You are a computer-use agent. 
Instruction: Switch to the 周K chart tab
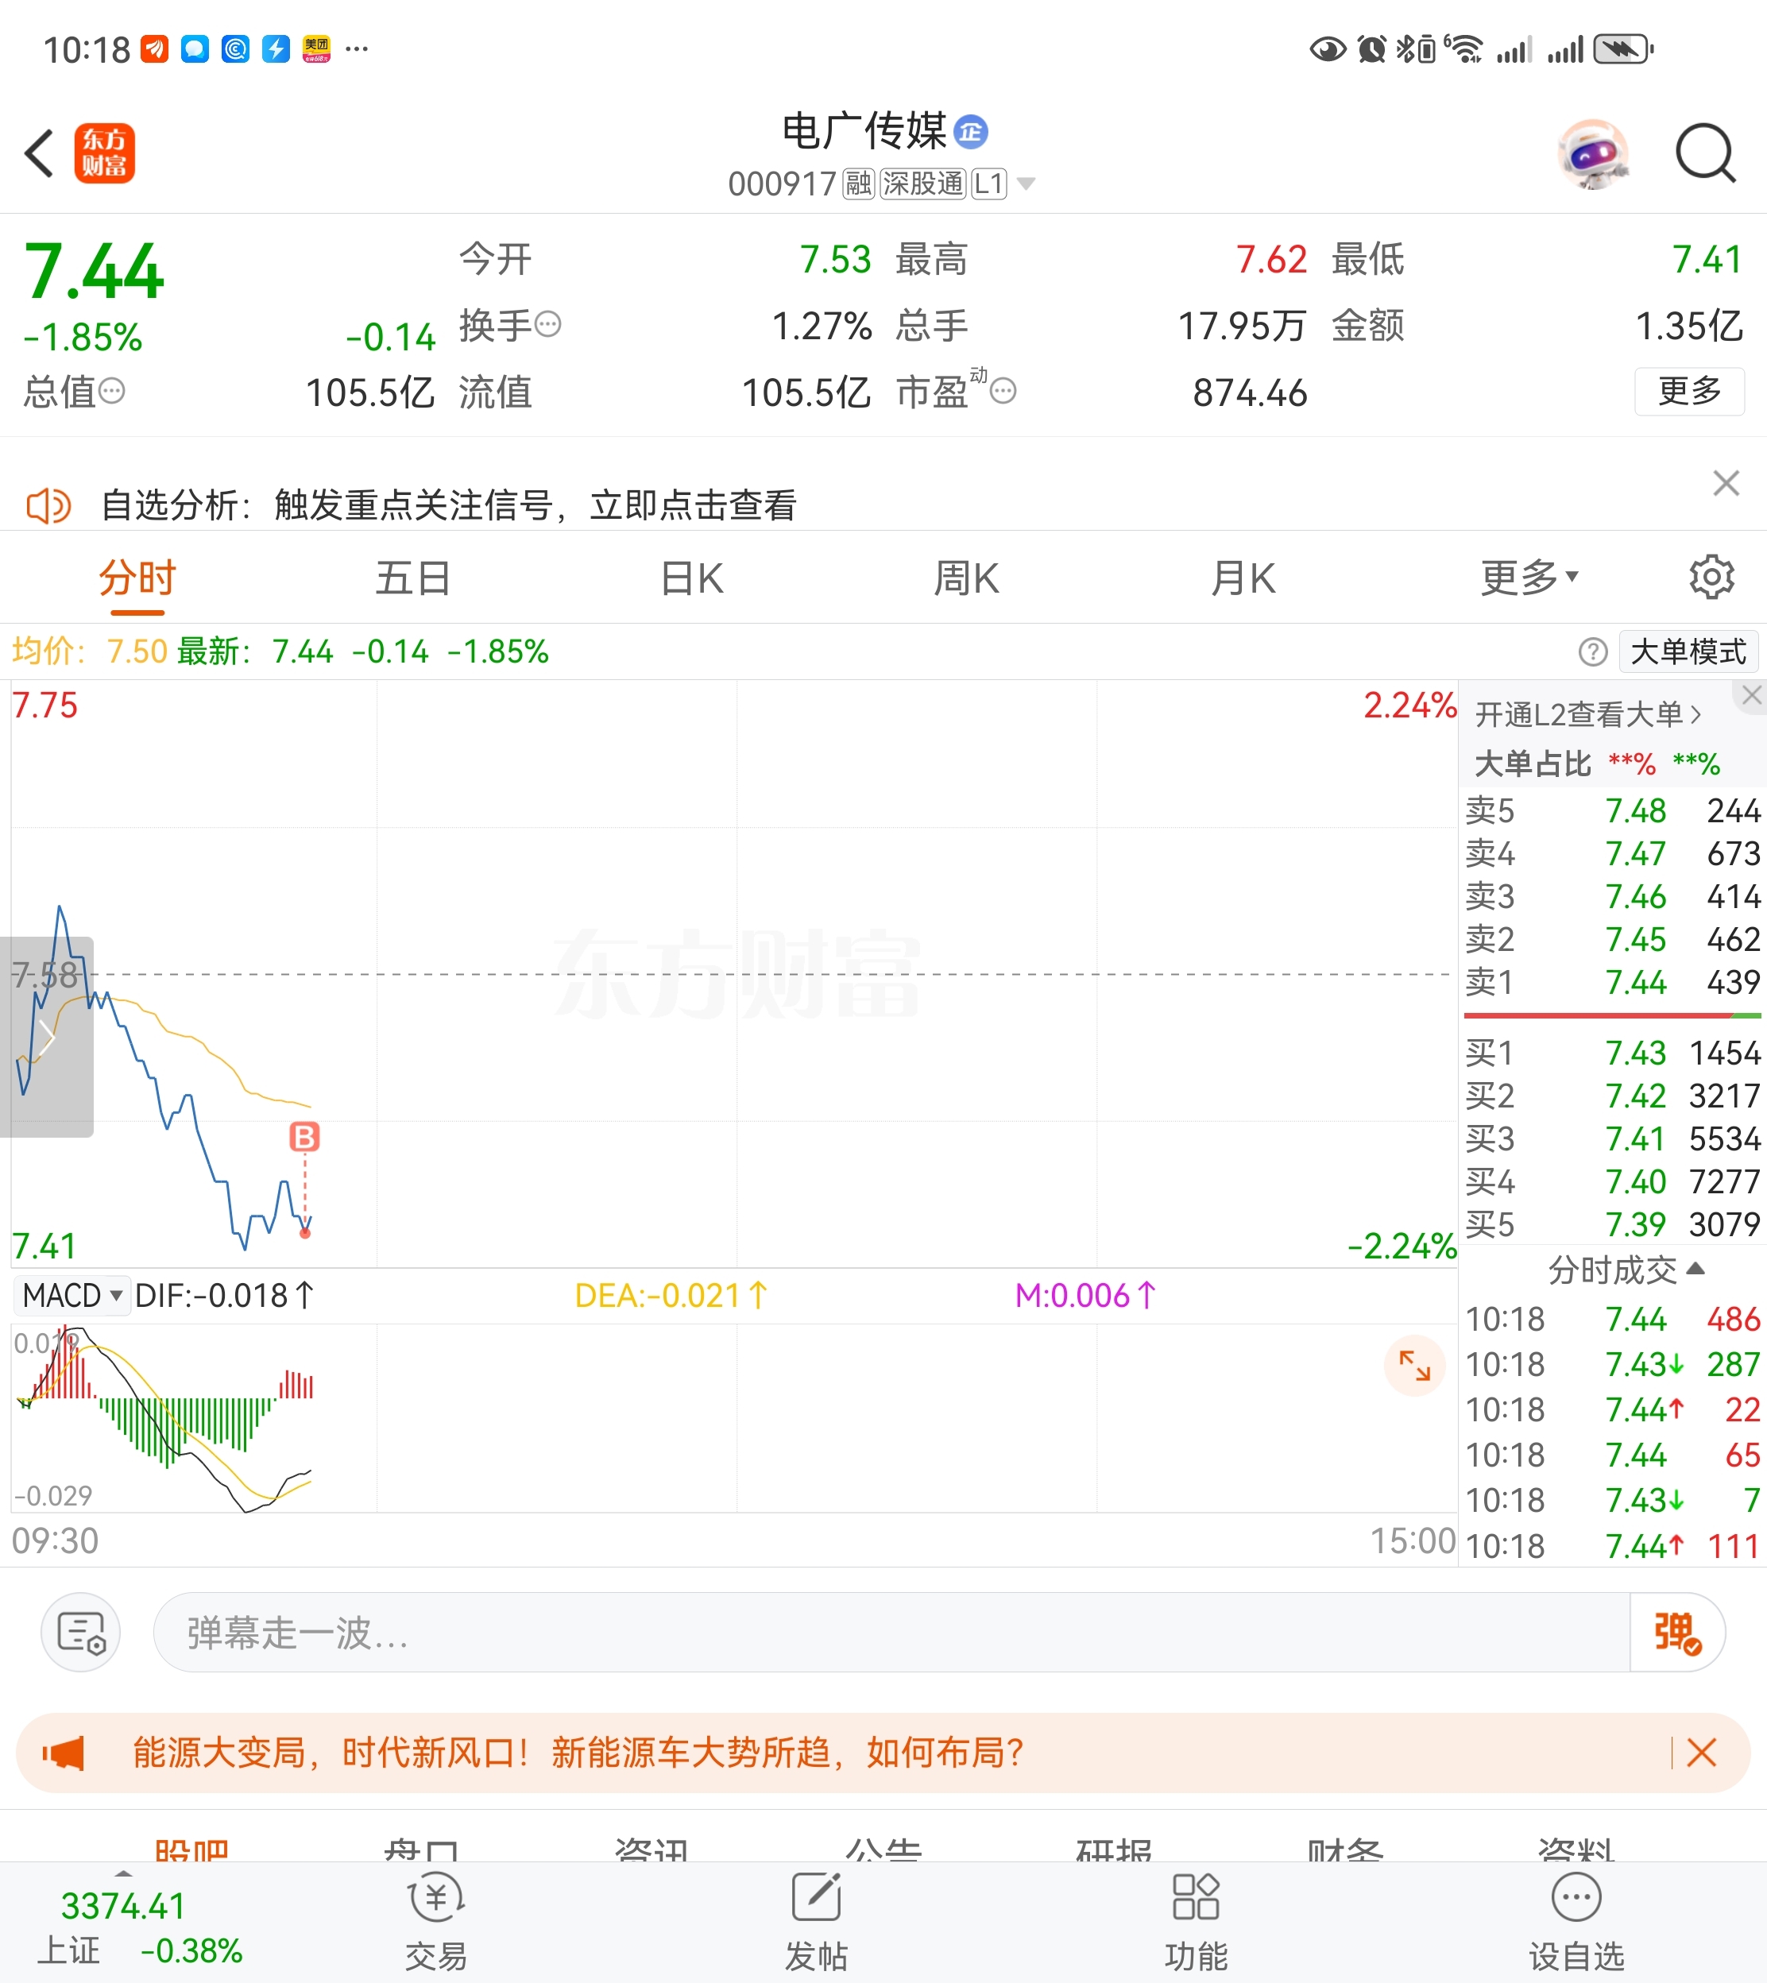click(966, 578)
